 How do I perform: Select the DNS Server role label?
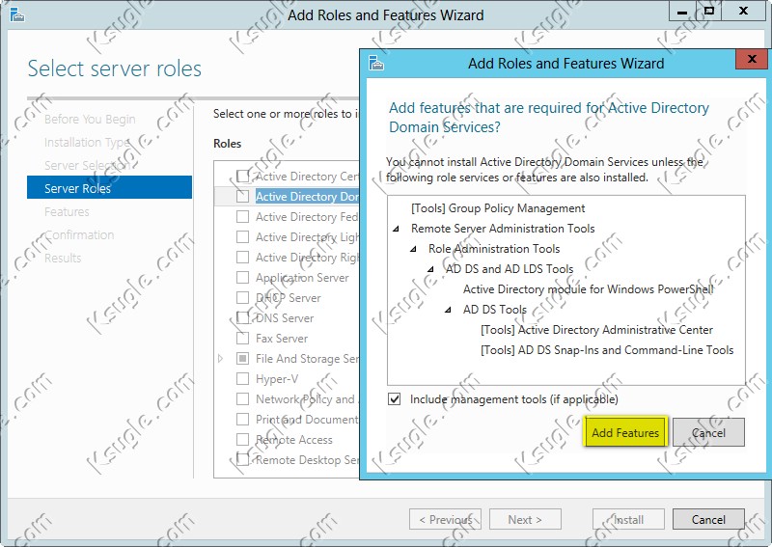coord(285,318)
